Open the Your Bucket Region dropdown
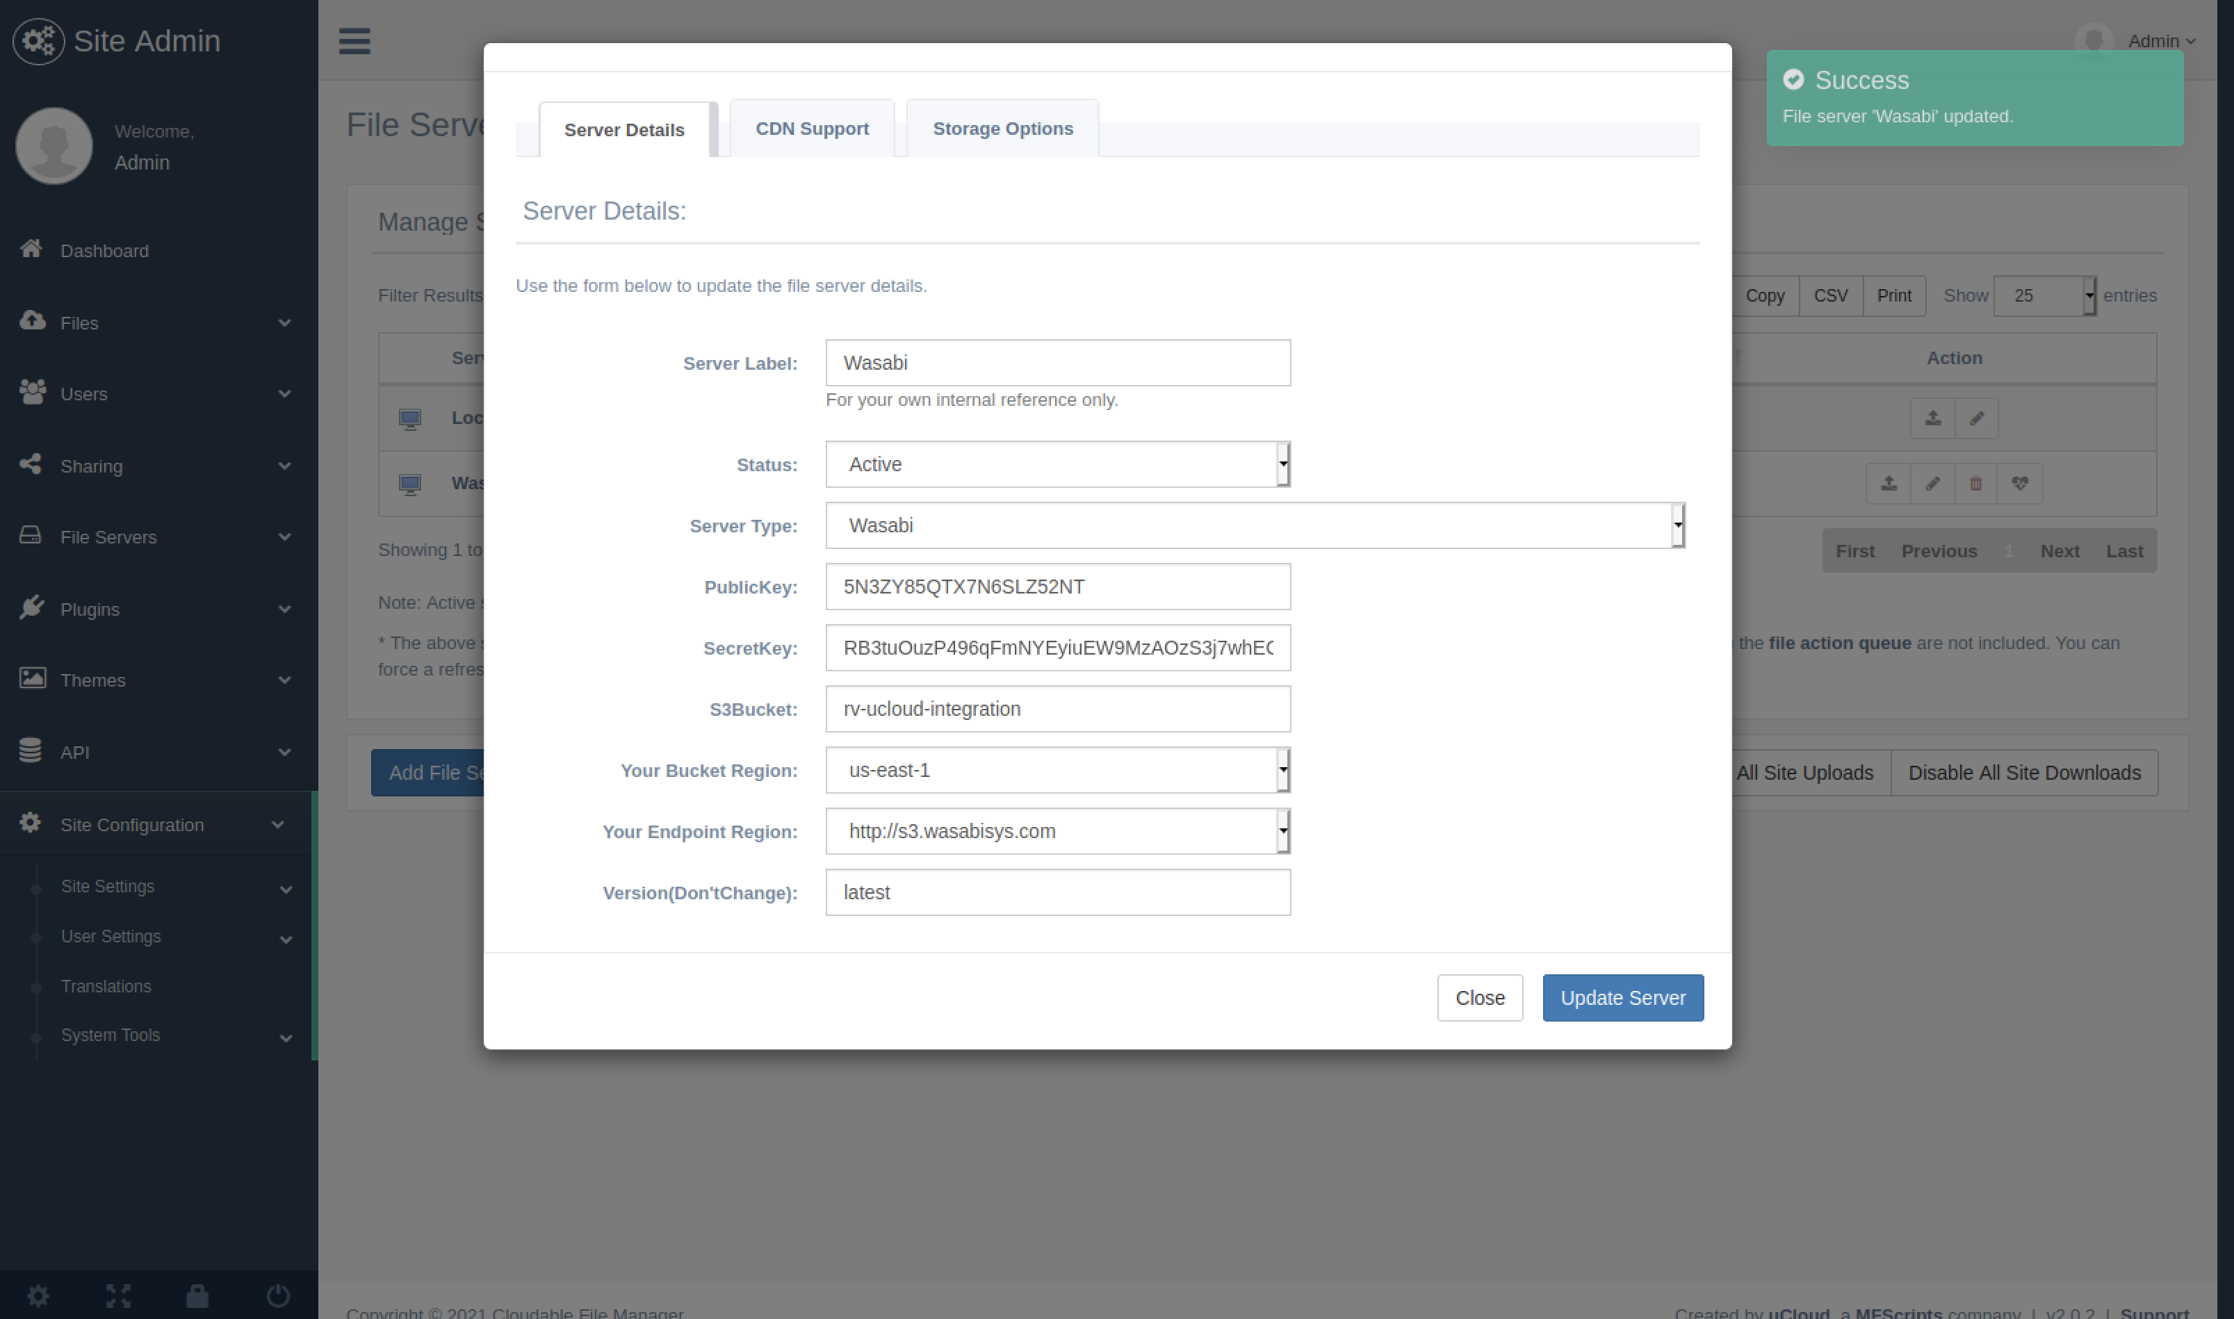Viewport: 2234px width, 1319px height. pyautogui.click(x=1058, y=770)
